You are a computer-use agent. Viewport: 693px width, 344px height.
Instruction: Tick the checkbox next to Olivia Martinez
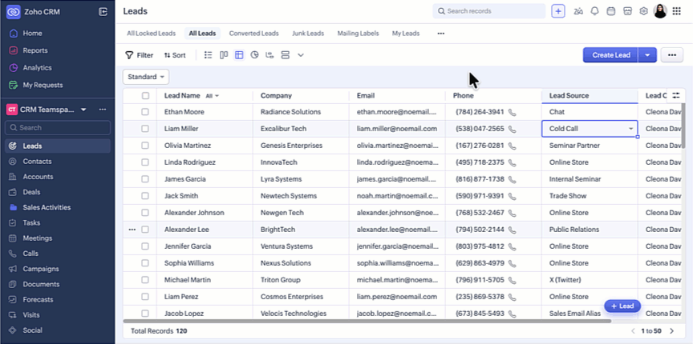coord(145,146)
